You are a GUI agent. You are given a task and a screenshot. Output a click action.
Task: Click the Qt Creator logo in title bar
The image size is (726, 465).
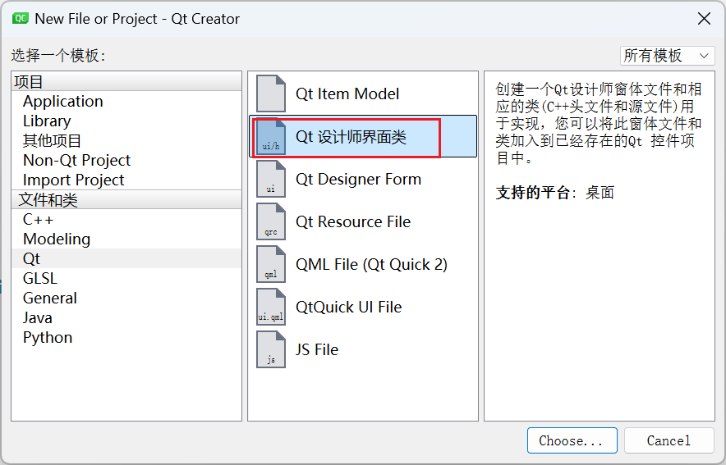[x=21, y=19]
